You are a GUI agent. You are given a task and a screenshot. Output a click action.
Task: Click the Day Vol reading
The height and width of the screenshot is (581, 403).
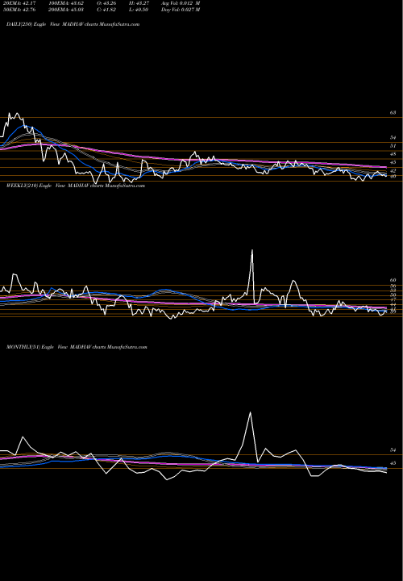tap(181, 10)
